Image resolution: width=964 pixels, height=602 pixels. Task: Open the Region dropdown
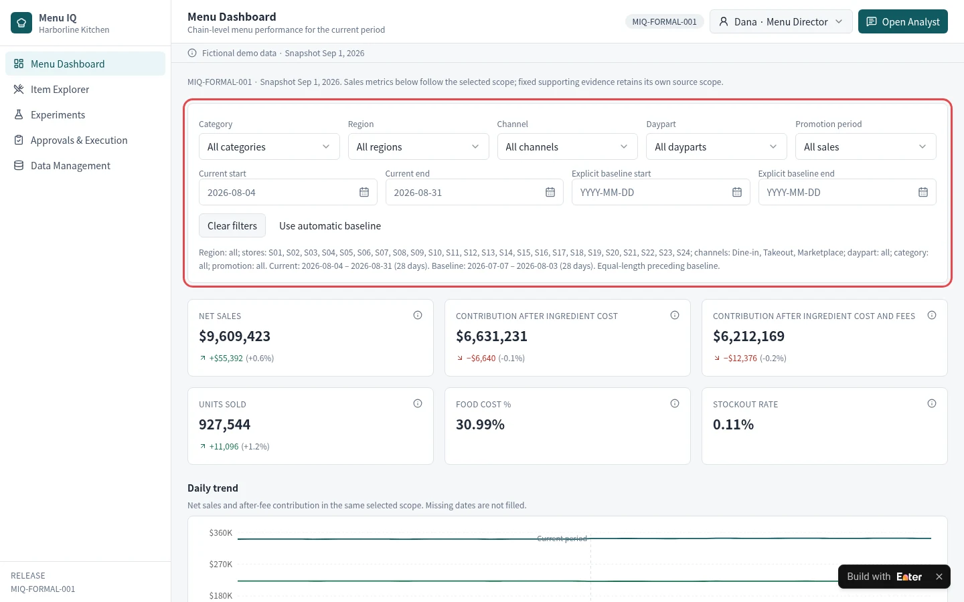pyautogui.click(x=418, y=146)
